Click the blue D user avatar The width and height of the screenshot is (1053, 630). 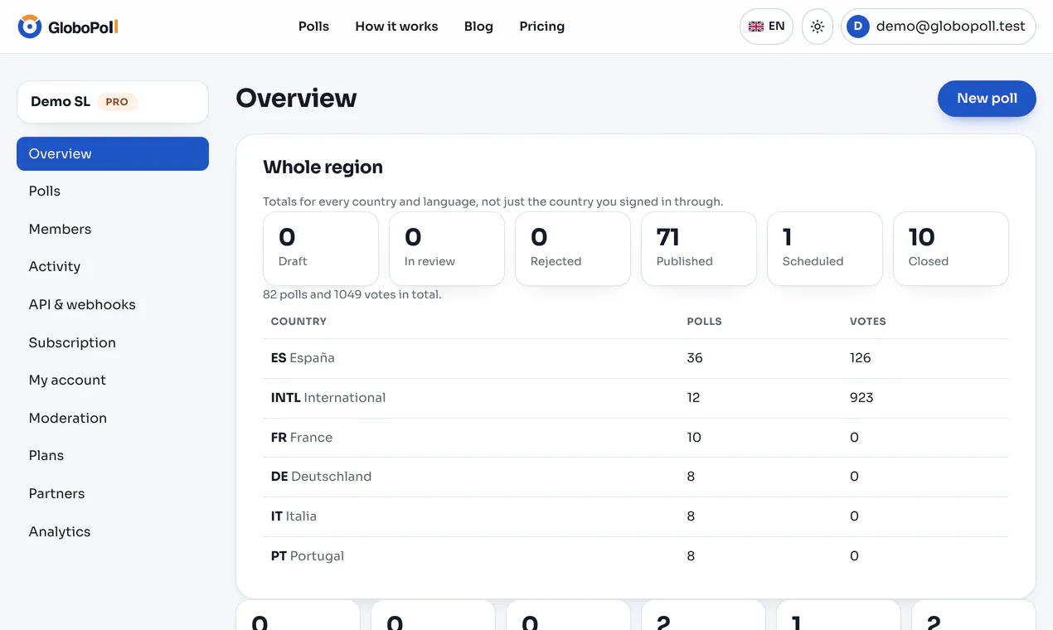[858, 27]
